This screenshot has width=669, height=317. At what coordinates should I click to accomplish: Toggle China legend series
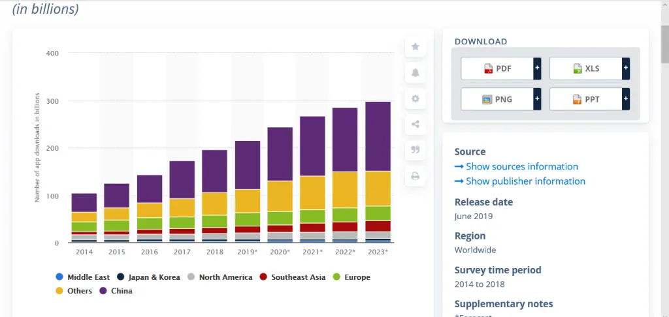point(116,291)
